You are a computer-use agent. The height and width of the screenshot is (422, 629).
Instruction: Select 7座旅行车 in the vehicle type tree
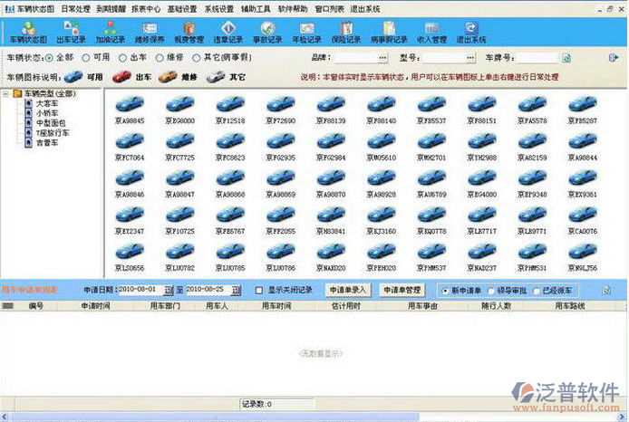click(x=53, y=132)
